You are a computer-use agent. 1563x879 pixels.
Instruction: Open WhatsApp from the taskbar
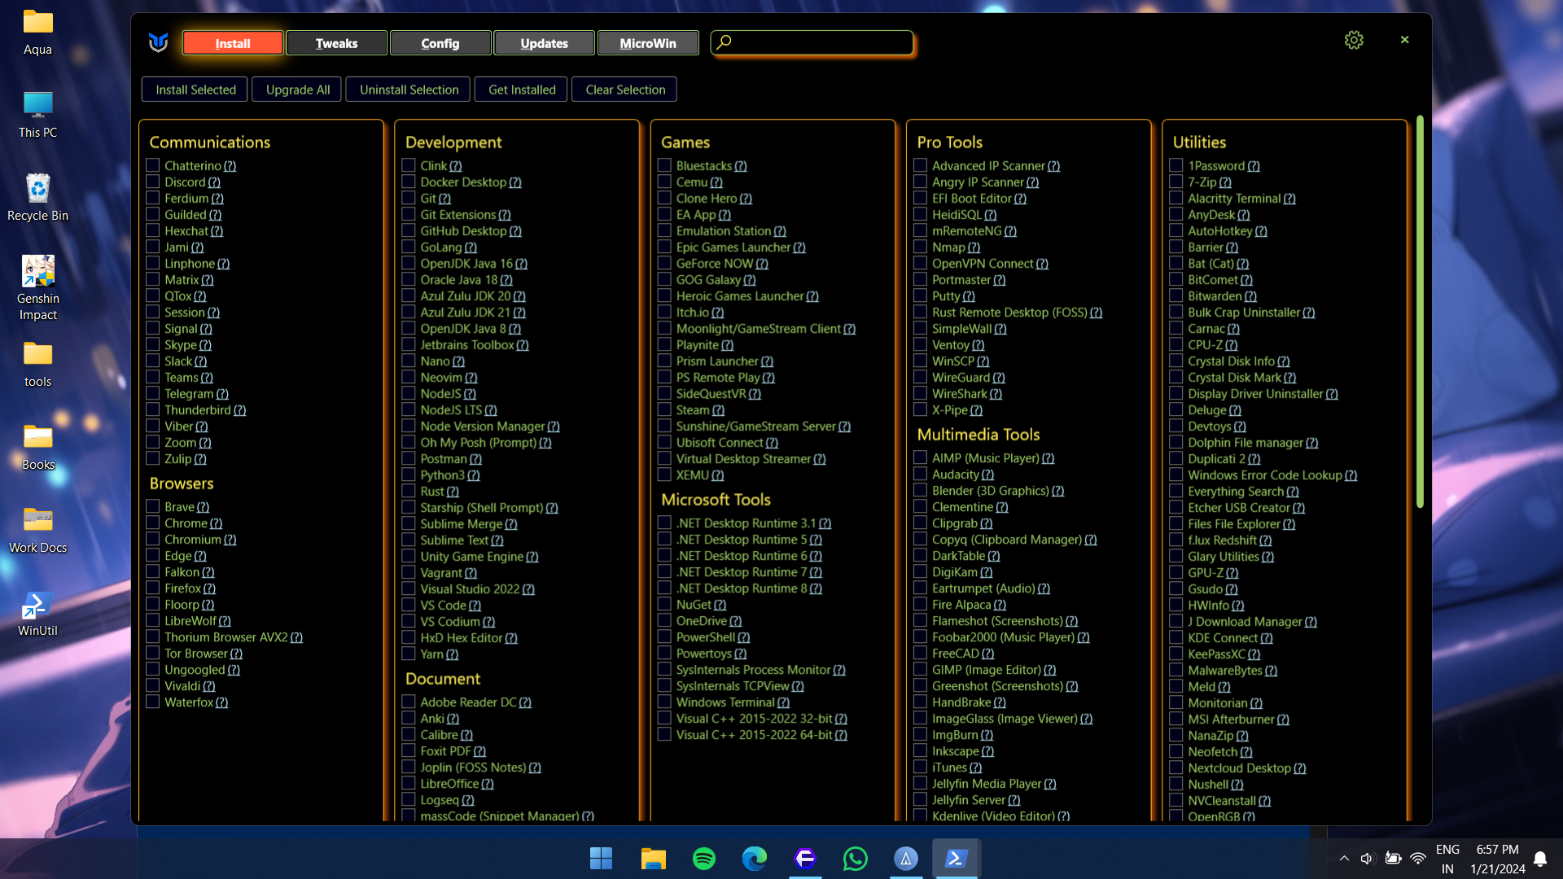coord(855,859)
